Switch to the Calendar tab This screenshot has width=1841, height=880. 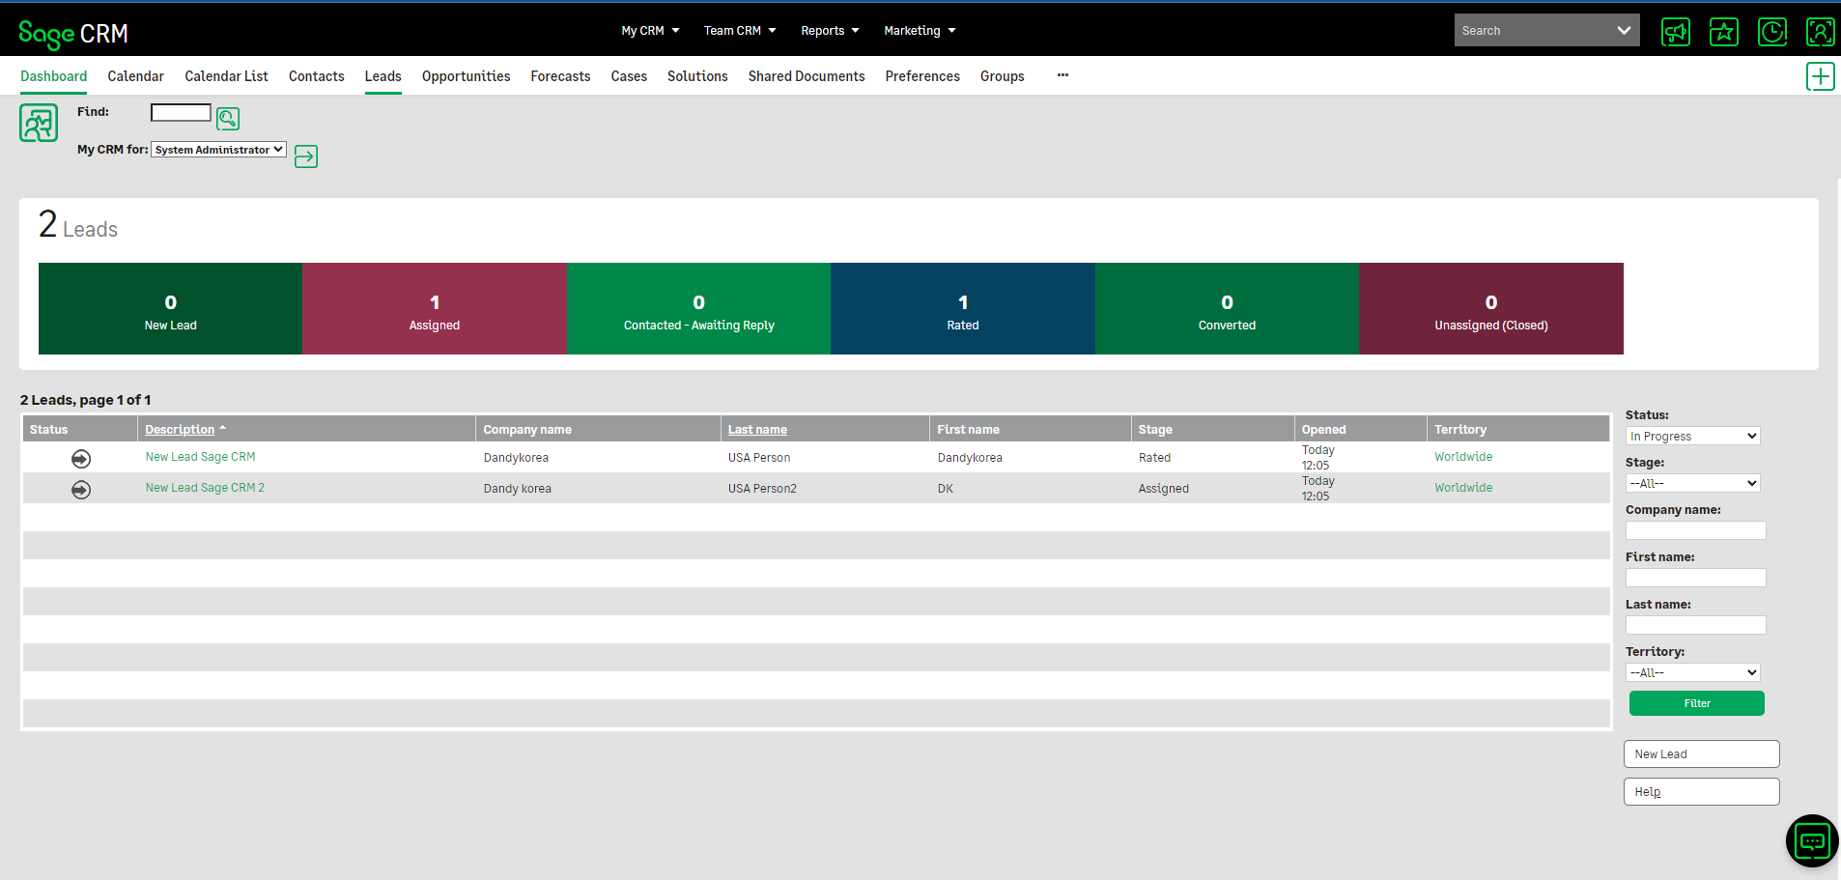135,76
